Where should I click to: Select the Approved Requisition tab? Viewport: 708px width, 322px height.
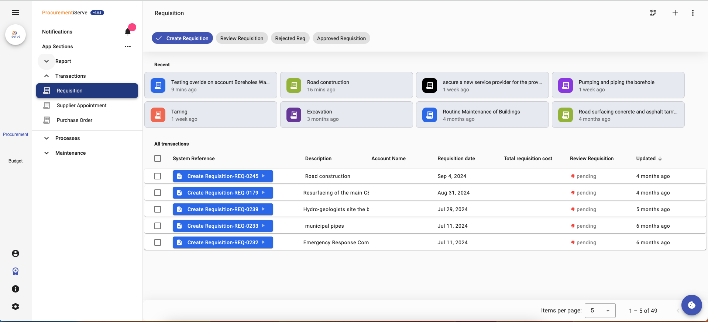click(x=341, y=38)
